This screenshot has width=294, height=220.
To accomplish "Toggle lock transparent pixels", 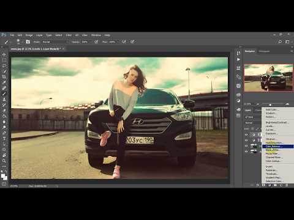I will pos(252,129).
